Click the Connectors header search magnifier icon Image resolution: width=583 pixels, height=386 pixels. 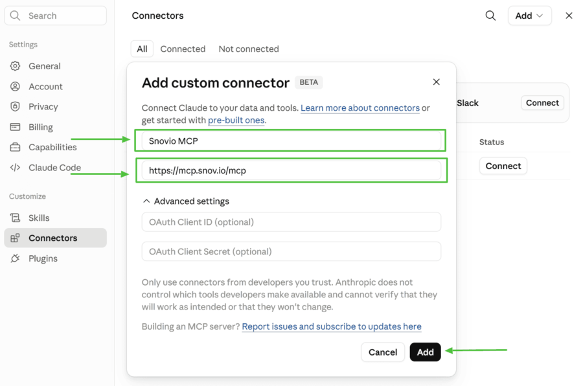tap(490, 16)
